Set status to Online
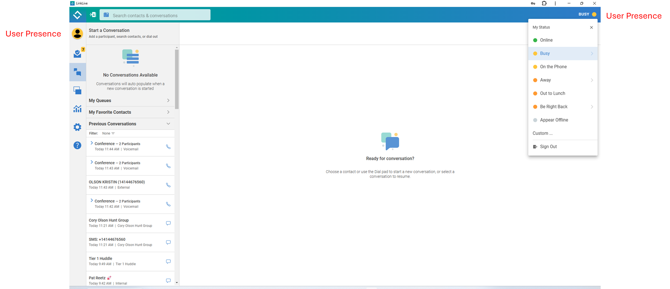 coord(546,40)
